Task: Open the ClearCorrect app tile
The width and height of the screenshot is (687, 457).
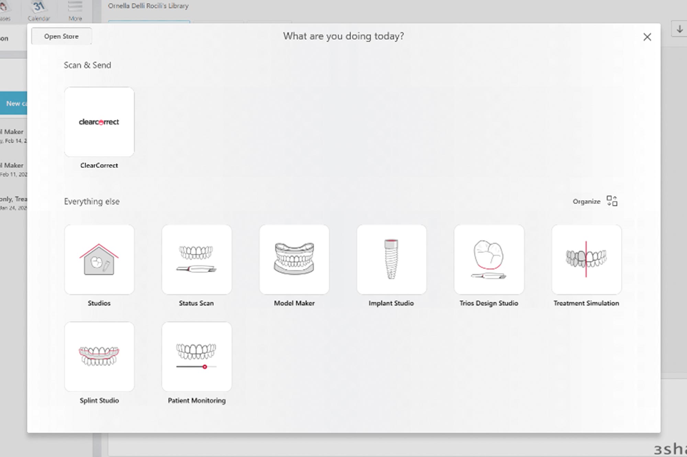Action: (99, 122)
